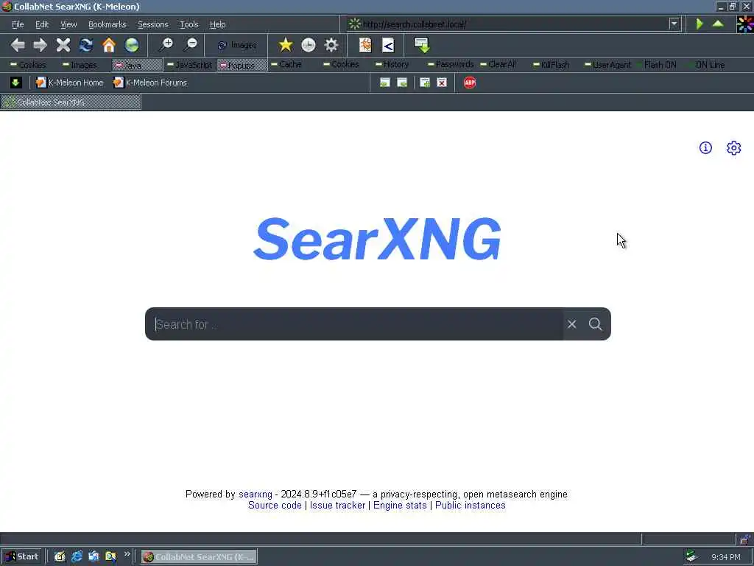754x566 pixels.
Task: Click the green download arrow window icon
Action: [x=422, y=45]
